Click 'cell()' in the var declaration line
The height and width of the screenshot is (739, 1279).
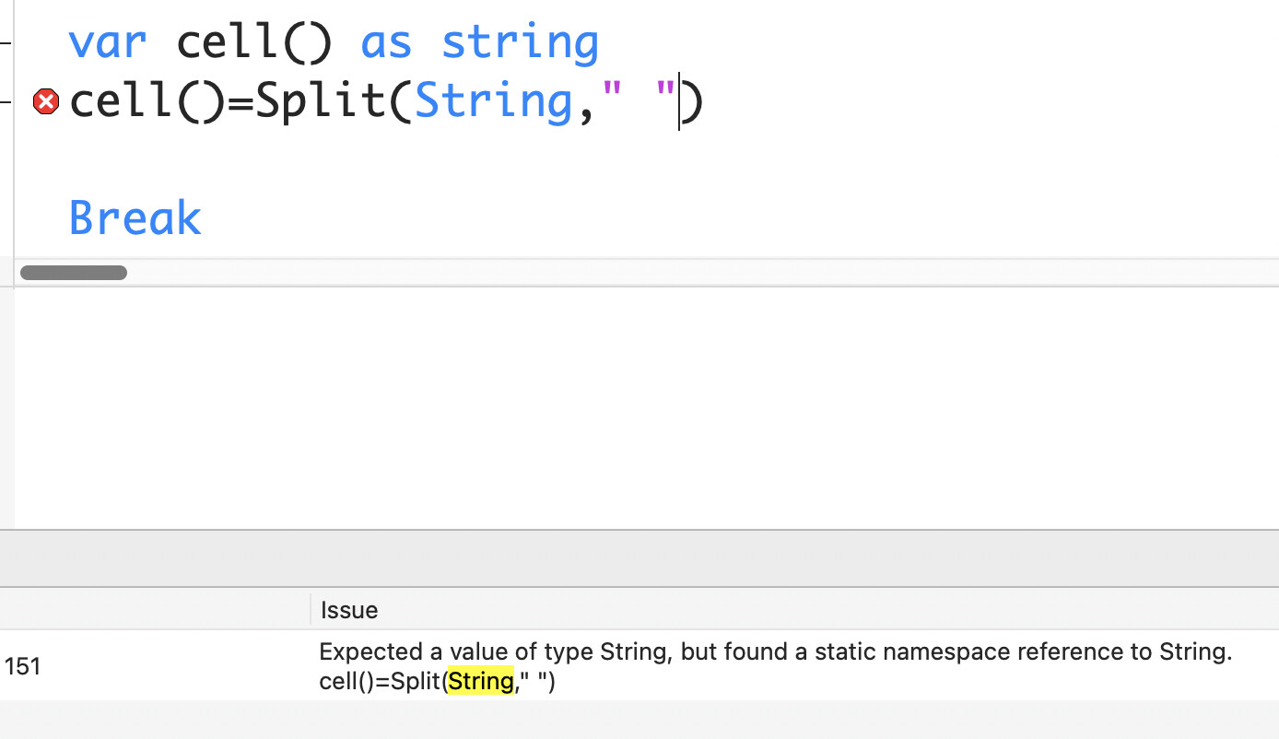point(253,42)
